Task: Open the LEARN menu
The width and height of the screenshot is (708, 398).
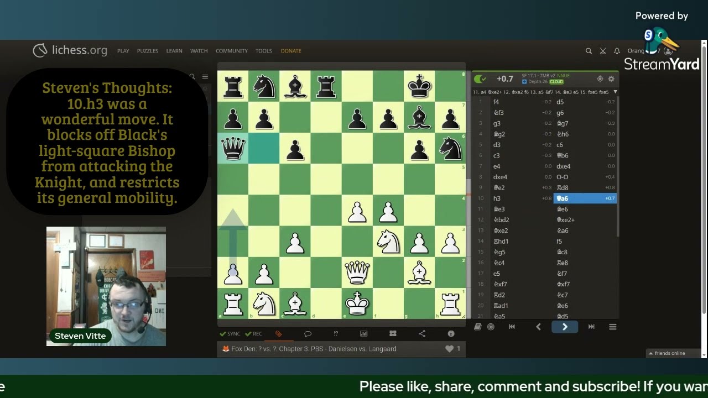Action: (x=174, y=51)
